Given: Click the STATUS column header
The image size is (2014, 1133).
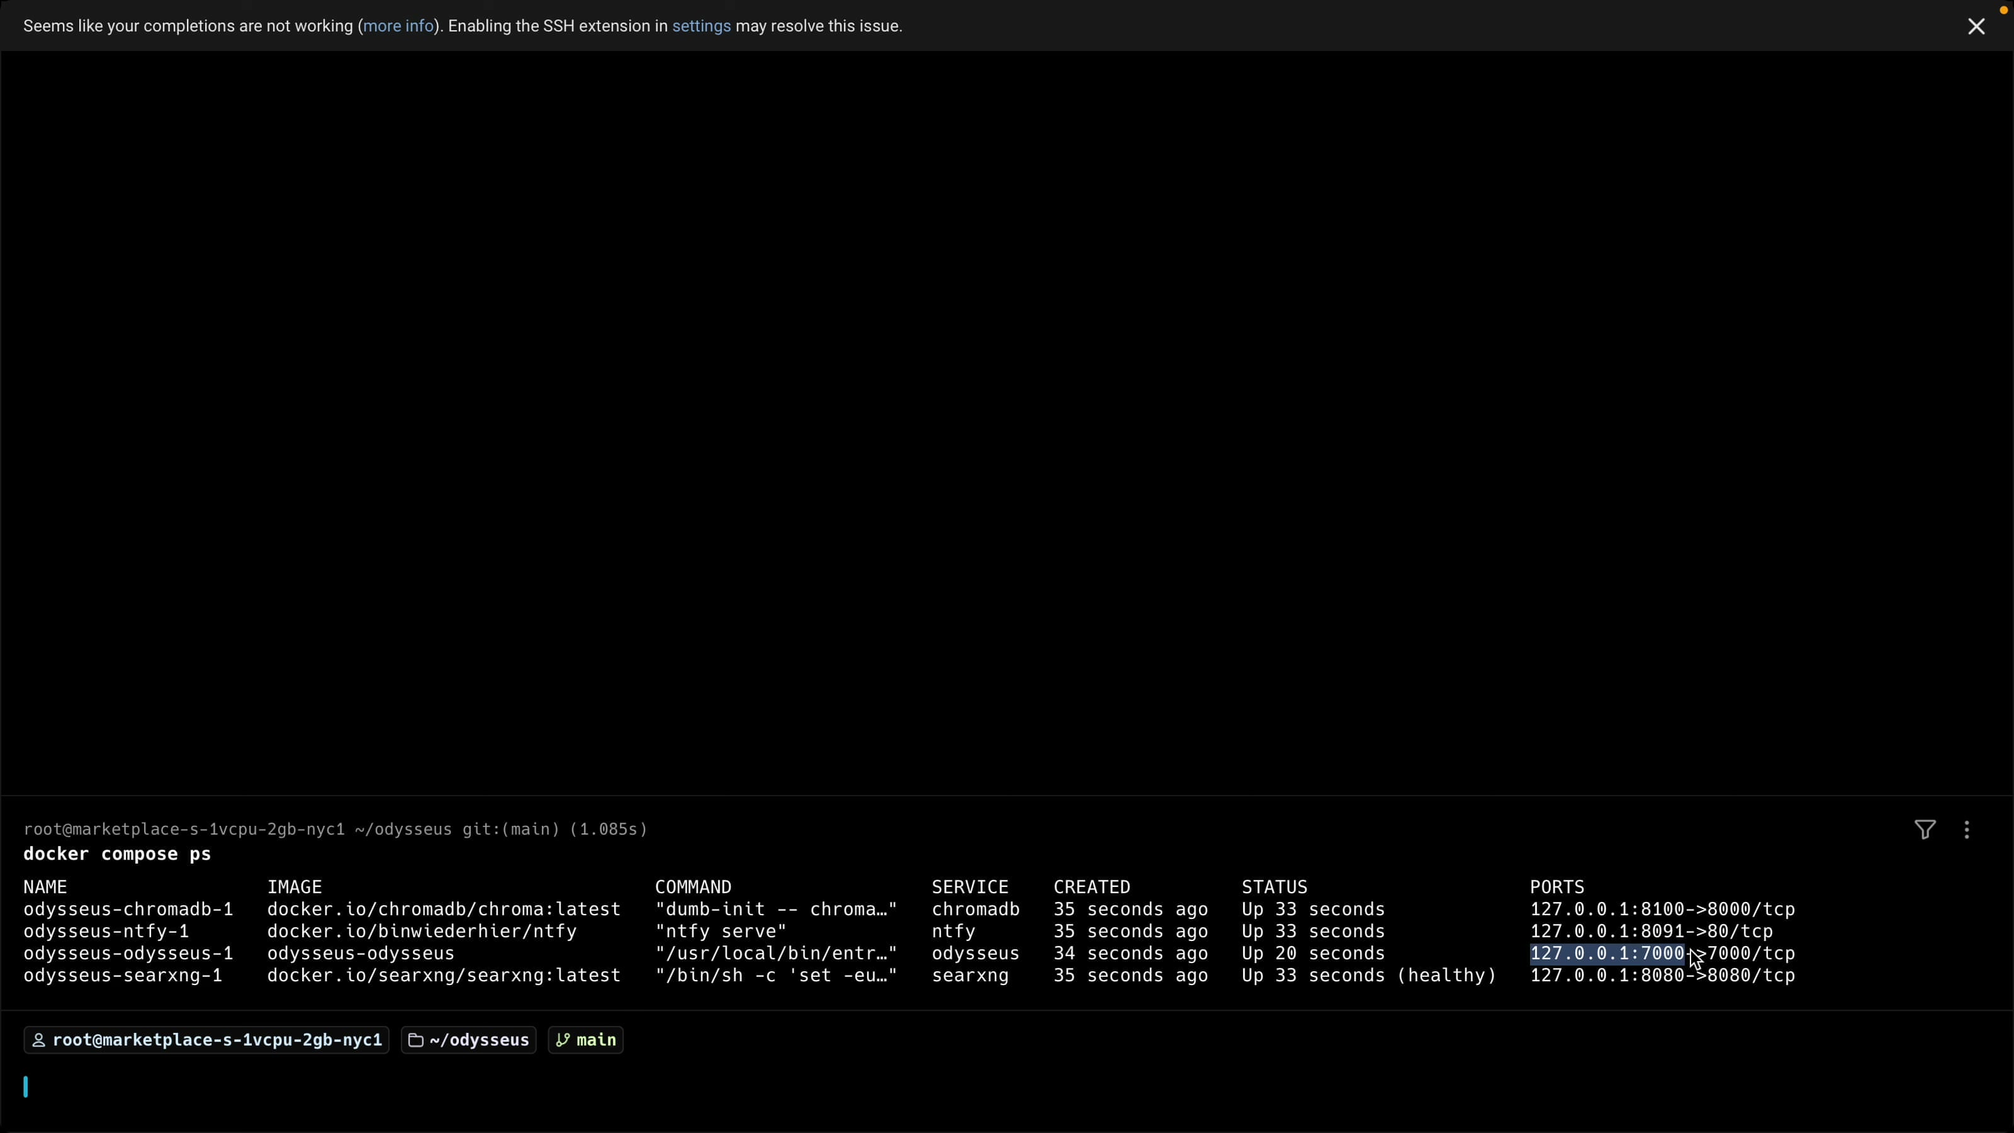Looking at the screenshot, I should tap(1274, 887).
